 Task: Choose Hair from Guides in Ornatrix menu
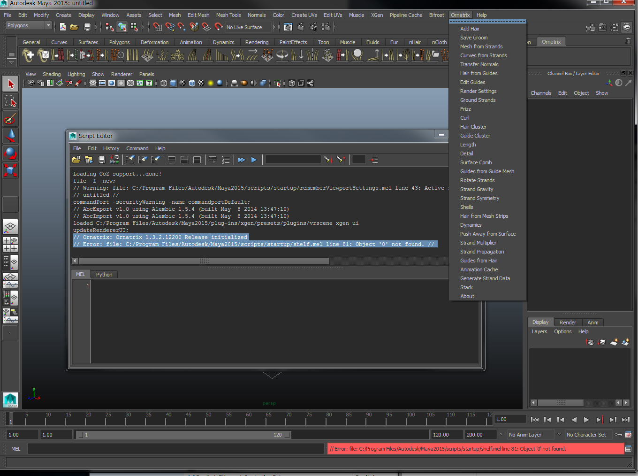[478, 73]
